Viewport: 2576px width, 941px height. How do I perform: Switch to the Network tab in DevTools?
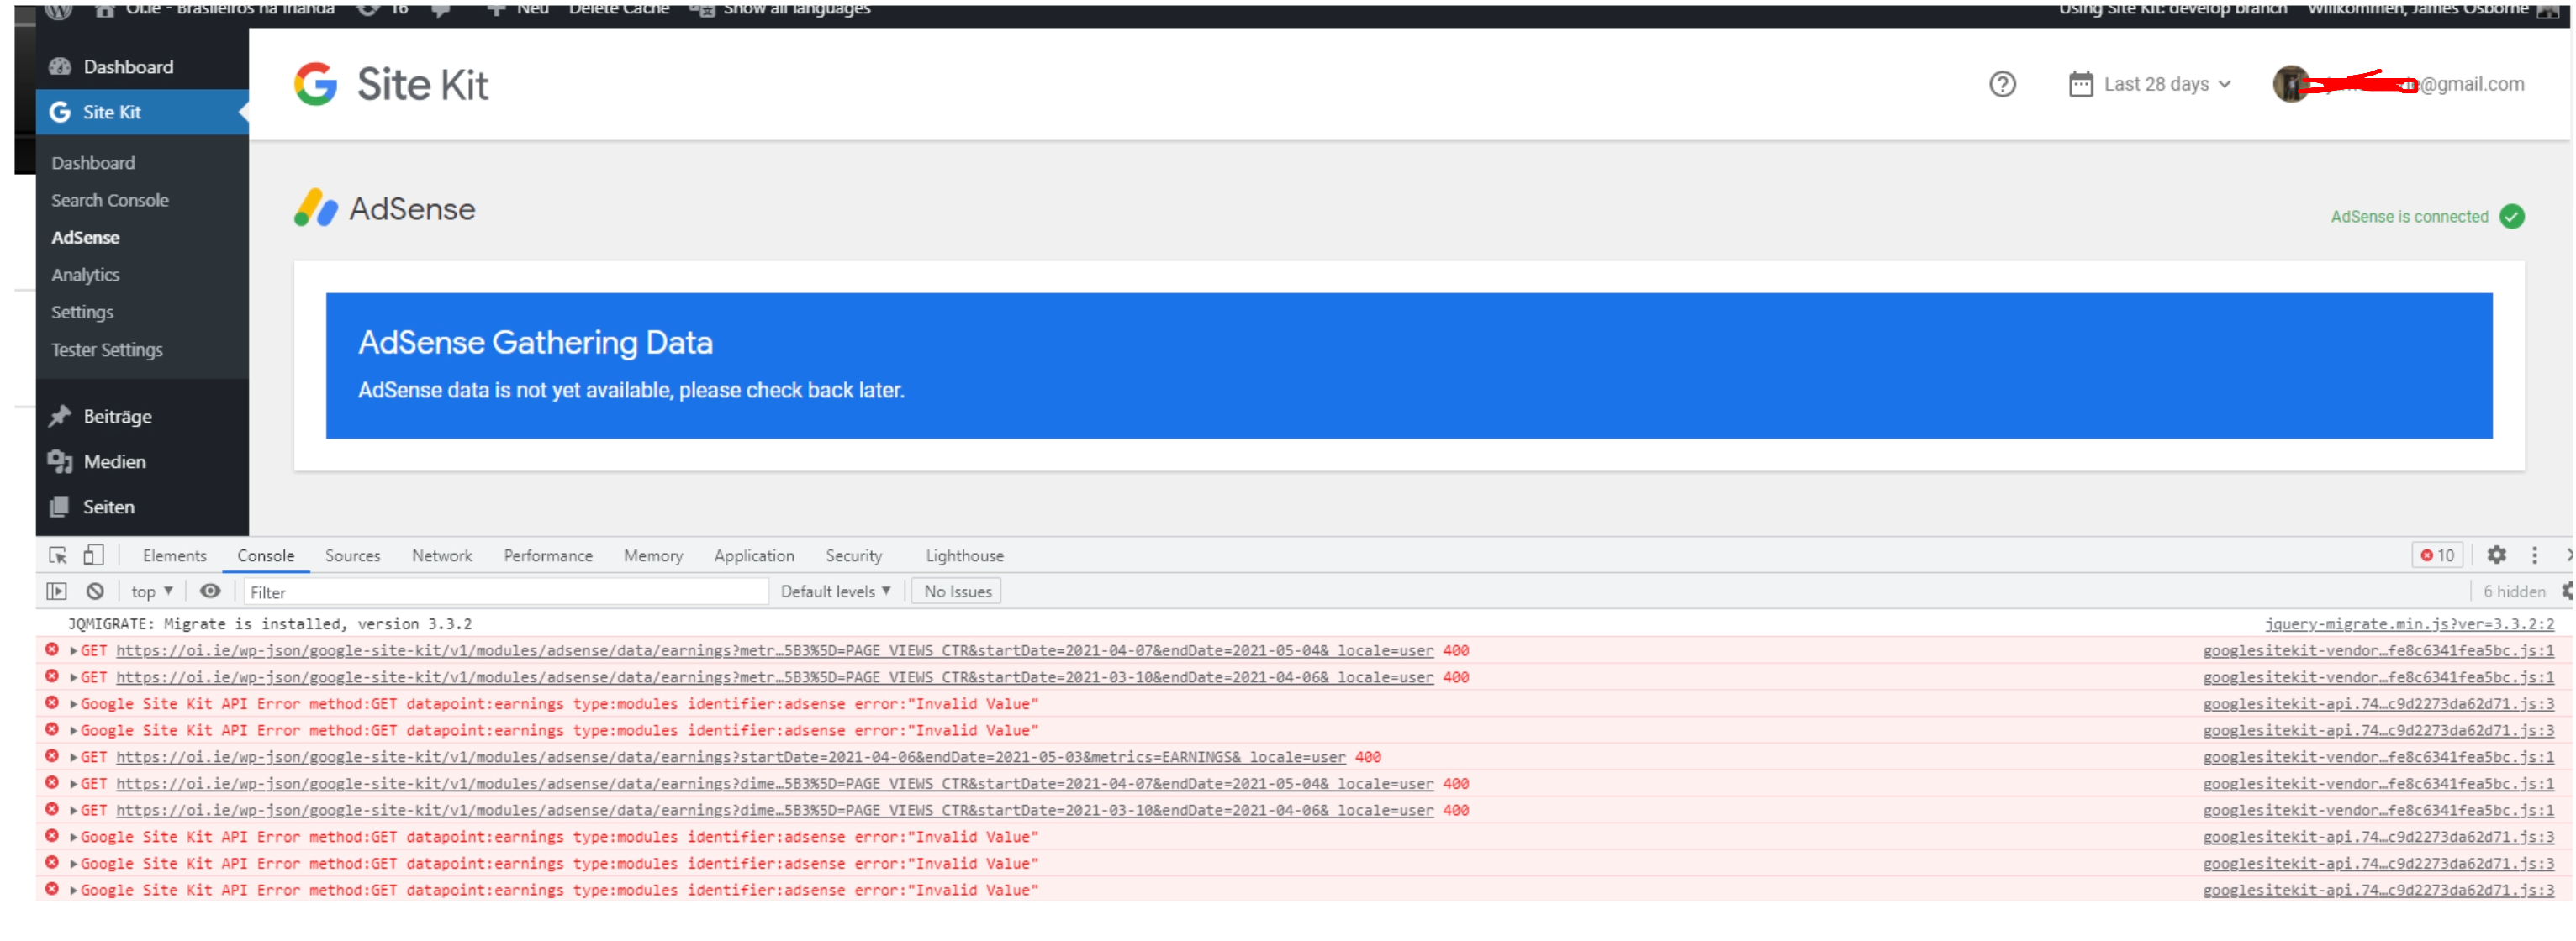coord(442,555)
